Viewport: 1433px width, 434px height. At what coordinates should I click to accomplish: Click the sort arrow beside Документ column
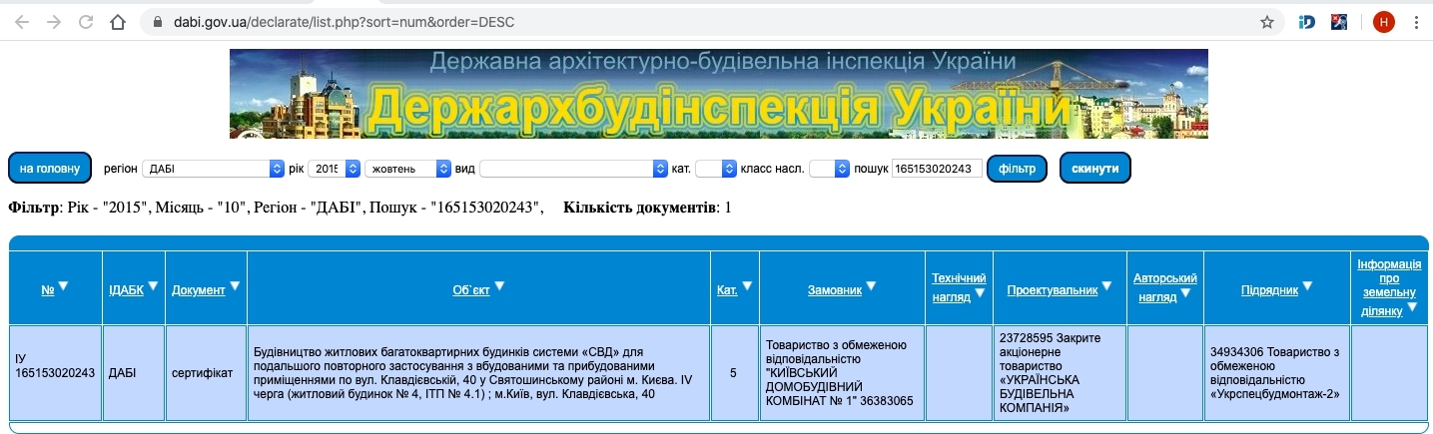[x=236, y=286]
